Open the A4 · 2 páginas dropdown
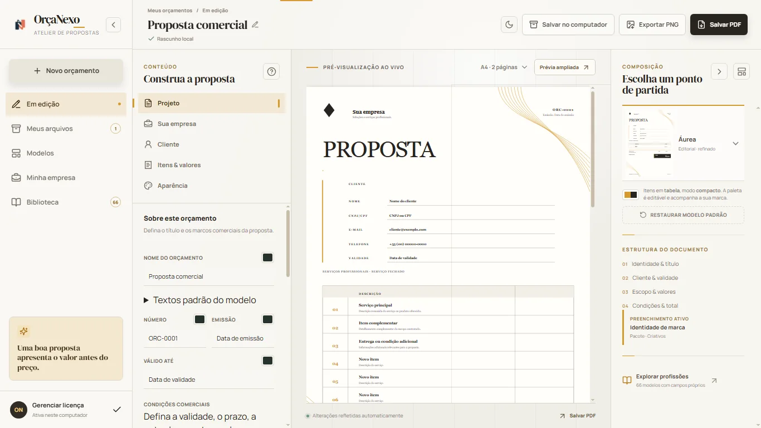 point(504,67)
